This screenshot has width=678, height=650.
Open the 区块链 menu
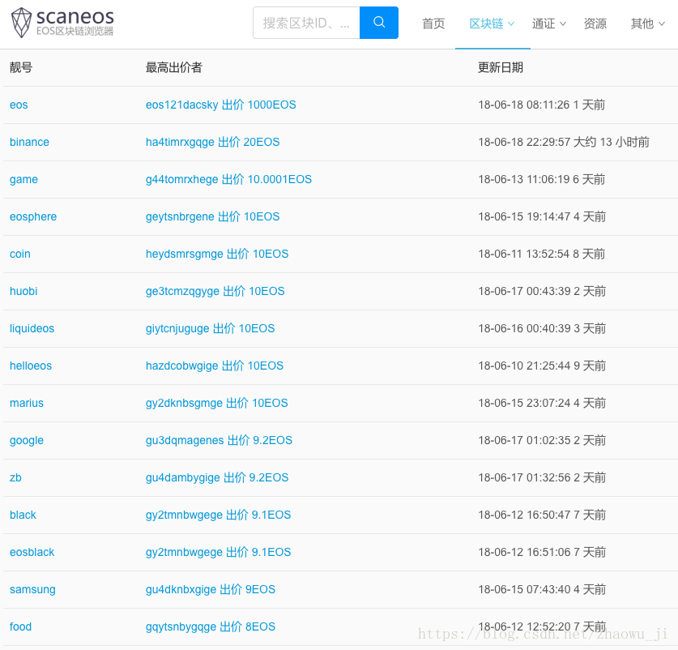[487, 24]
